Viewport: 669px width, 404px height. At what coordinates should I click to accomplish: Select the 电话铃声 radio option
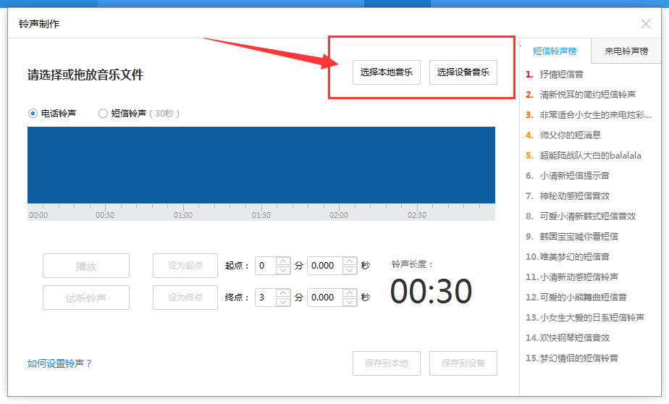coord(33,114)
